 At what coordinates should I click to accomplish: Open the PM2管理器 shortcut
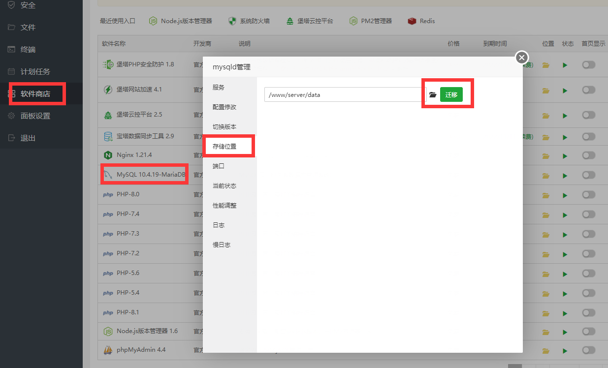pos(371,21)
